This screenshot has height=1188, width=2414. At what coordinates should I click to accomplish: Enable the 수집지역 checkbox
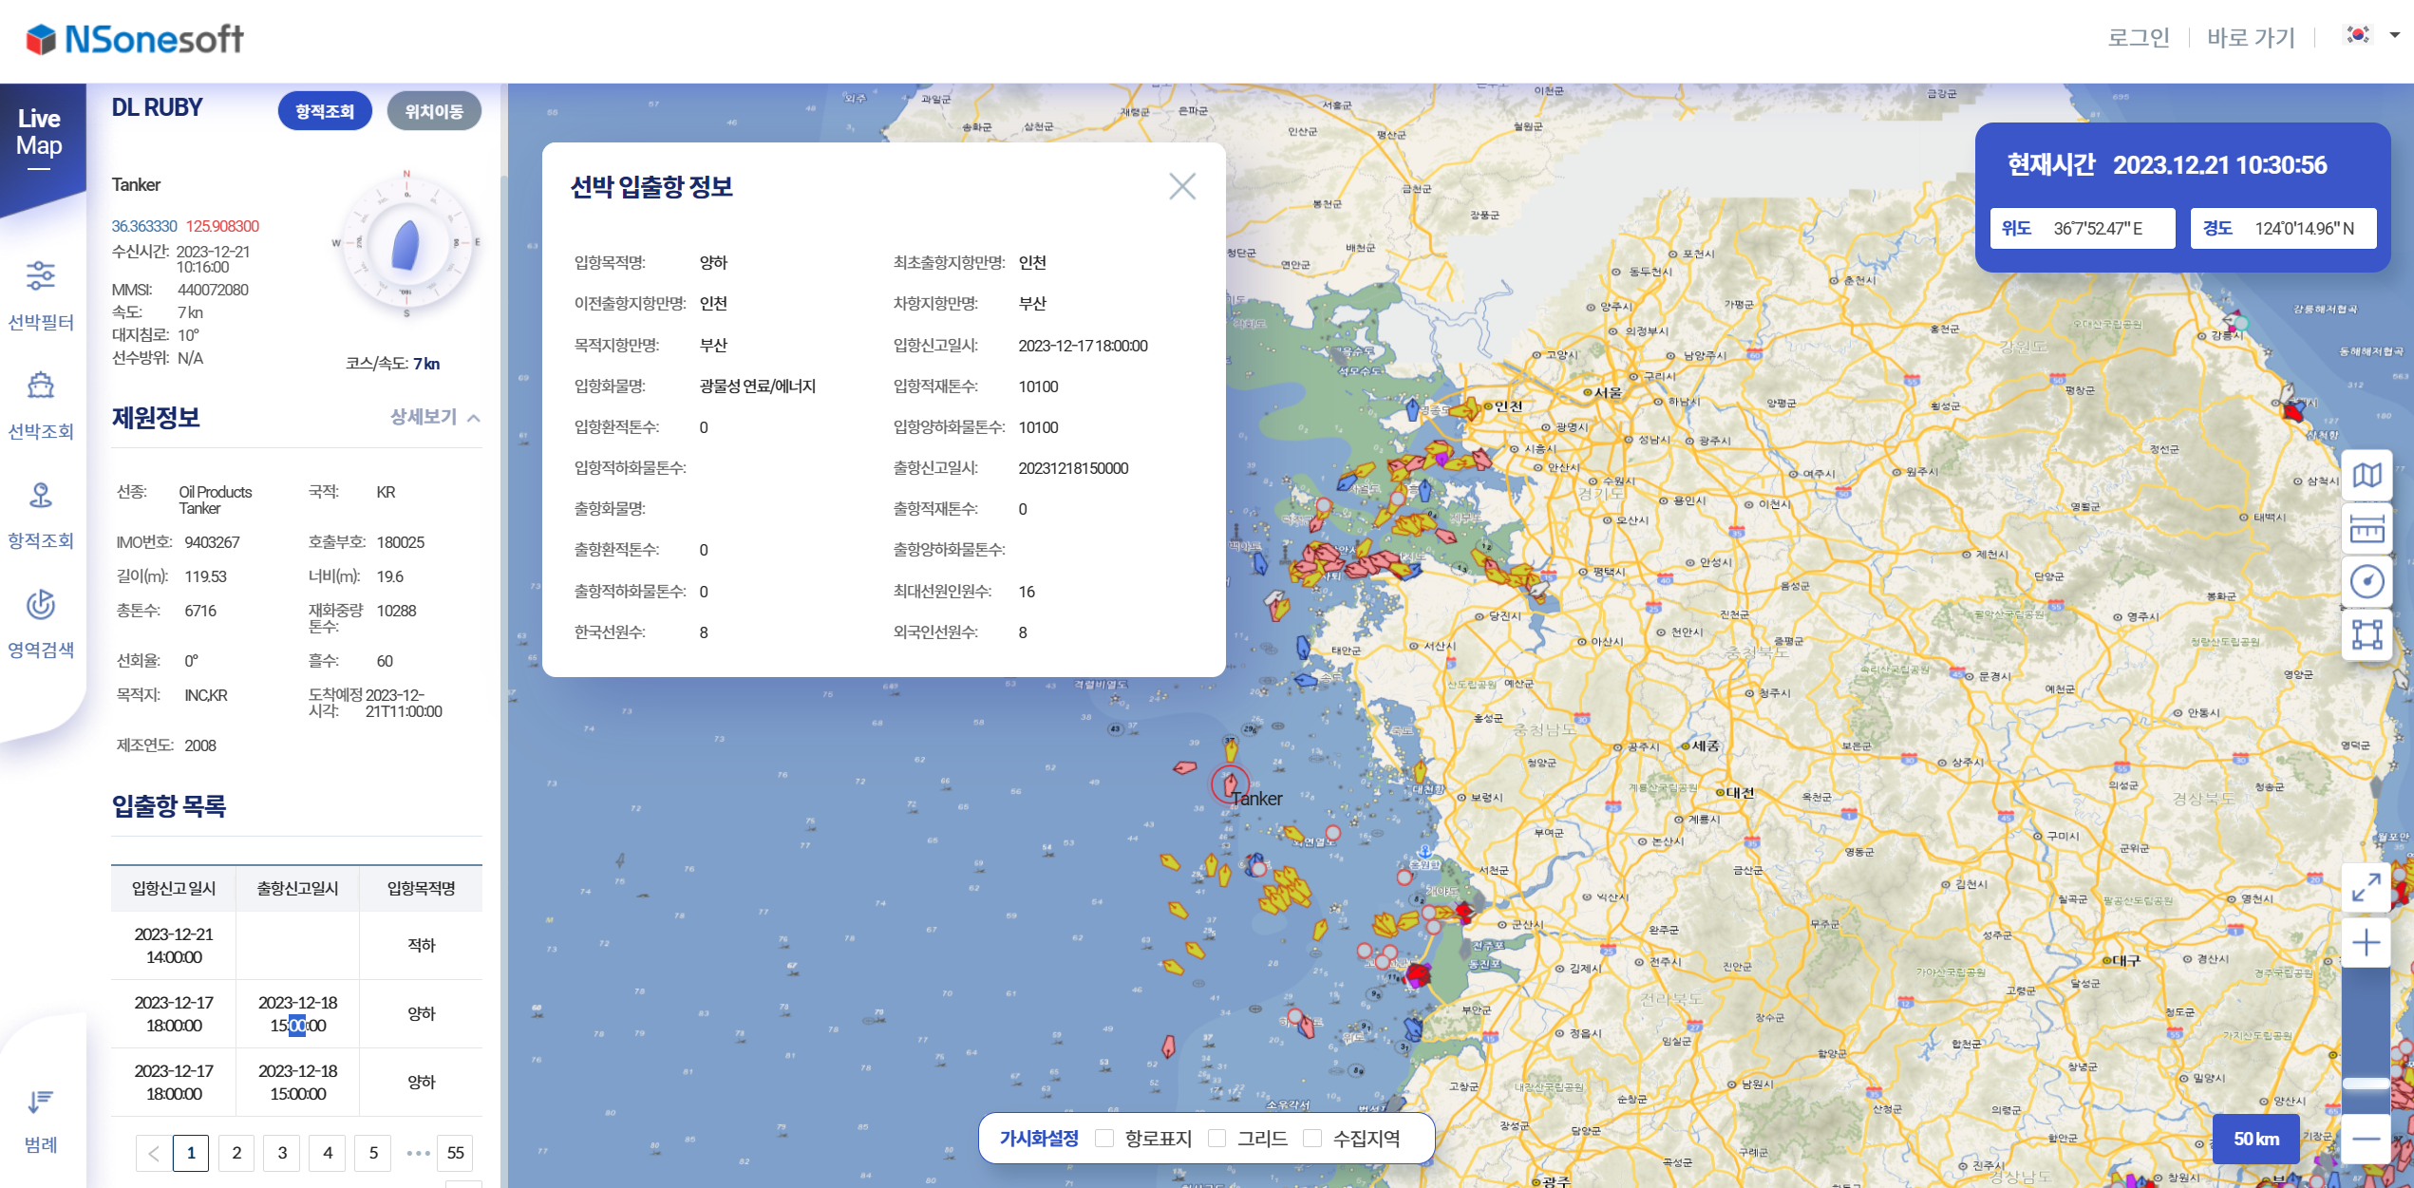click(x=1312, y=1138)
